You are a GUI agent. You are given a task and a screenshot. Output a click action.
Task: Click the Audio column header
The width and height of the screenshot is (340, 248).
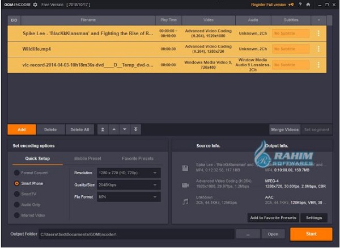[253, 20]
